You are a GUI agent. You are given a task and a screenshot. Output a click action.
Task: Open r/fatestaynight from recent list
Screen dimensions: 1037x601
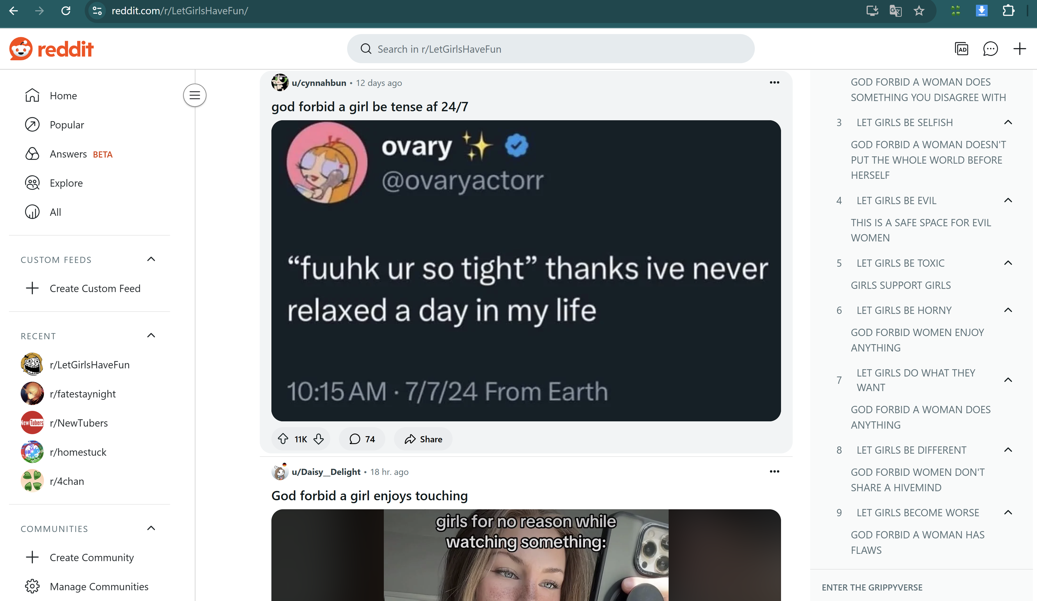(82, 394)
